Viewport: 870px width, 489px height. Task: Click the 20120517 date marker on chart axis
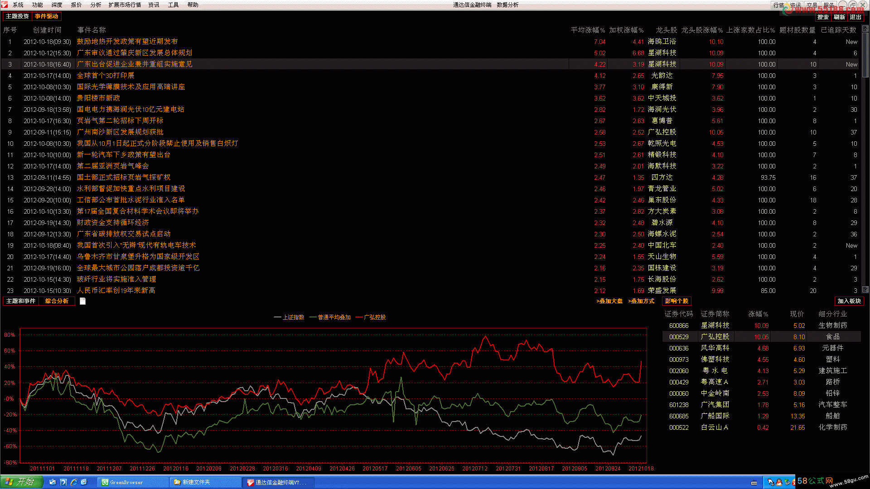(375, 469)
